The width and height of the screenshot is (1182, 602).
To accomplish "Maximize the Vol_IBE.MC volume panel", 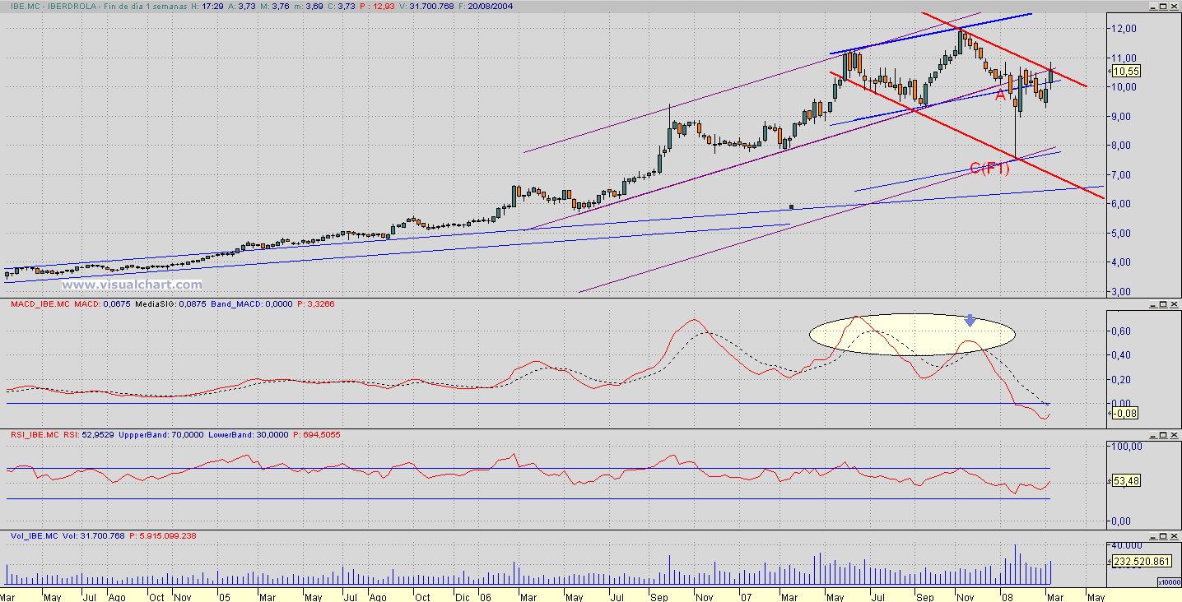I will 1164,535.
